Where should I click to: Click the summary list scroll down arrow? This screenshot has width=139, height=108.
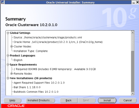tap(133, 94)
